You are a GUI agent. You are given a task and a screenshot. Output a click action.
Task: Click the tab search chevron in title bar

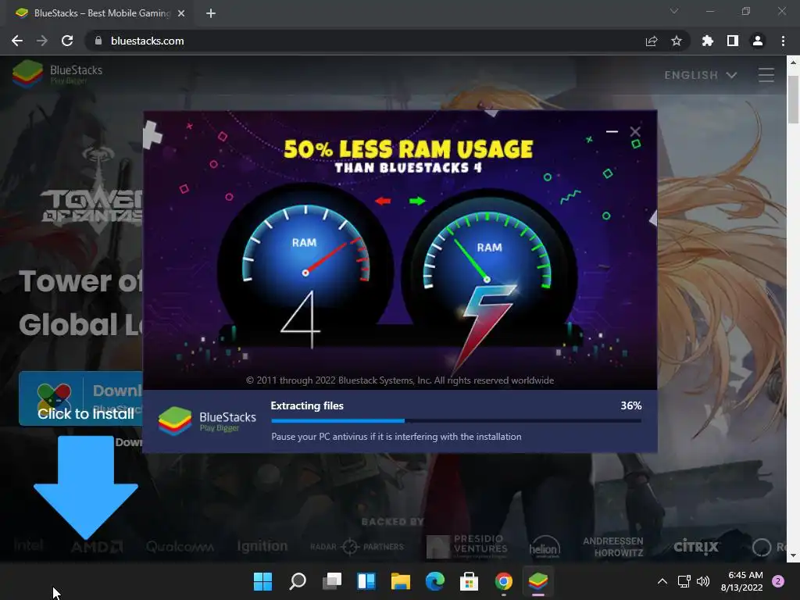pos(674,11)
